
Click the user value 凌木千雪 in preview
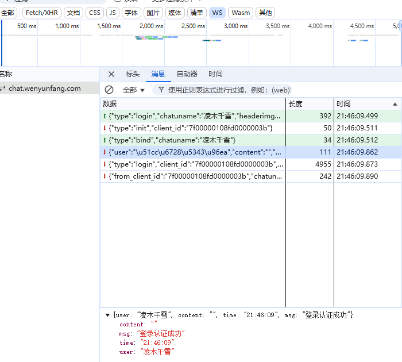click(157, 352)
